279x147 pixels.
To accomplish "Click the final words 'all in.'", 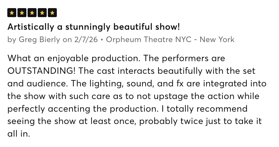I will click(x=19, y=134).
